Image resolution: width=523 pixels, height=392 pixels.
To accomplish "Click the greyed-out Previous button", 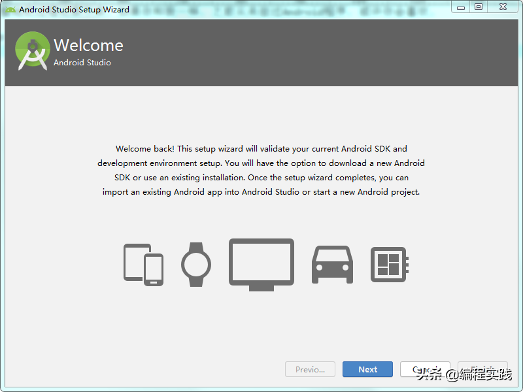I will [310, 369].
